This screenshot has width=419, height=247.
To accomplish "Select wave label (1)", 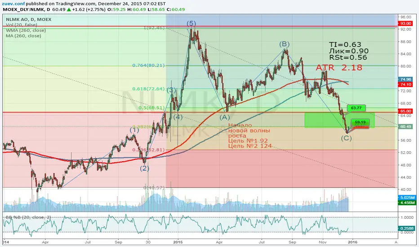I will tap(134, 130).
